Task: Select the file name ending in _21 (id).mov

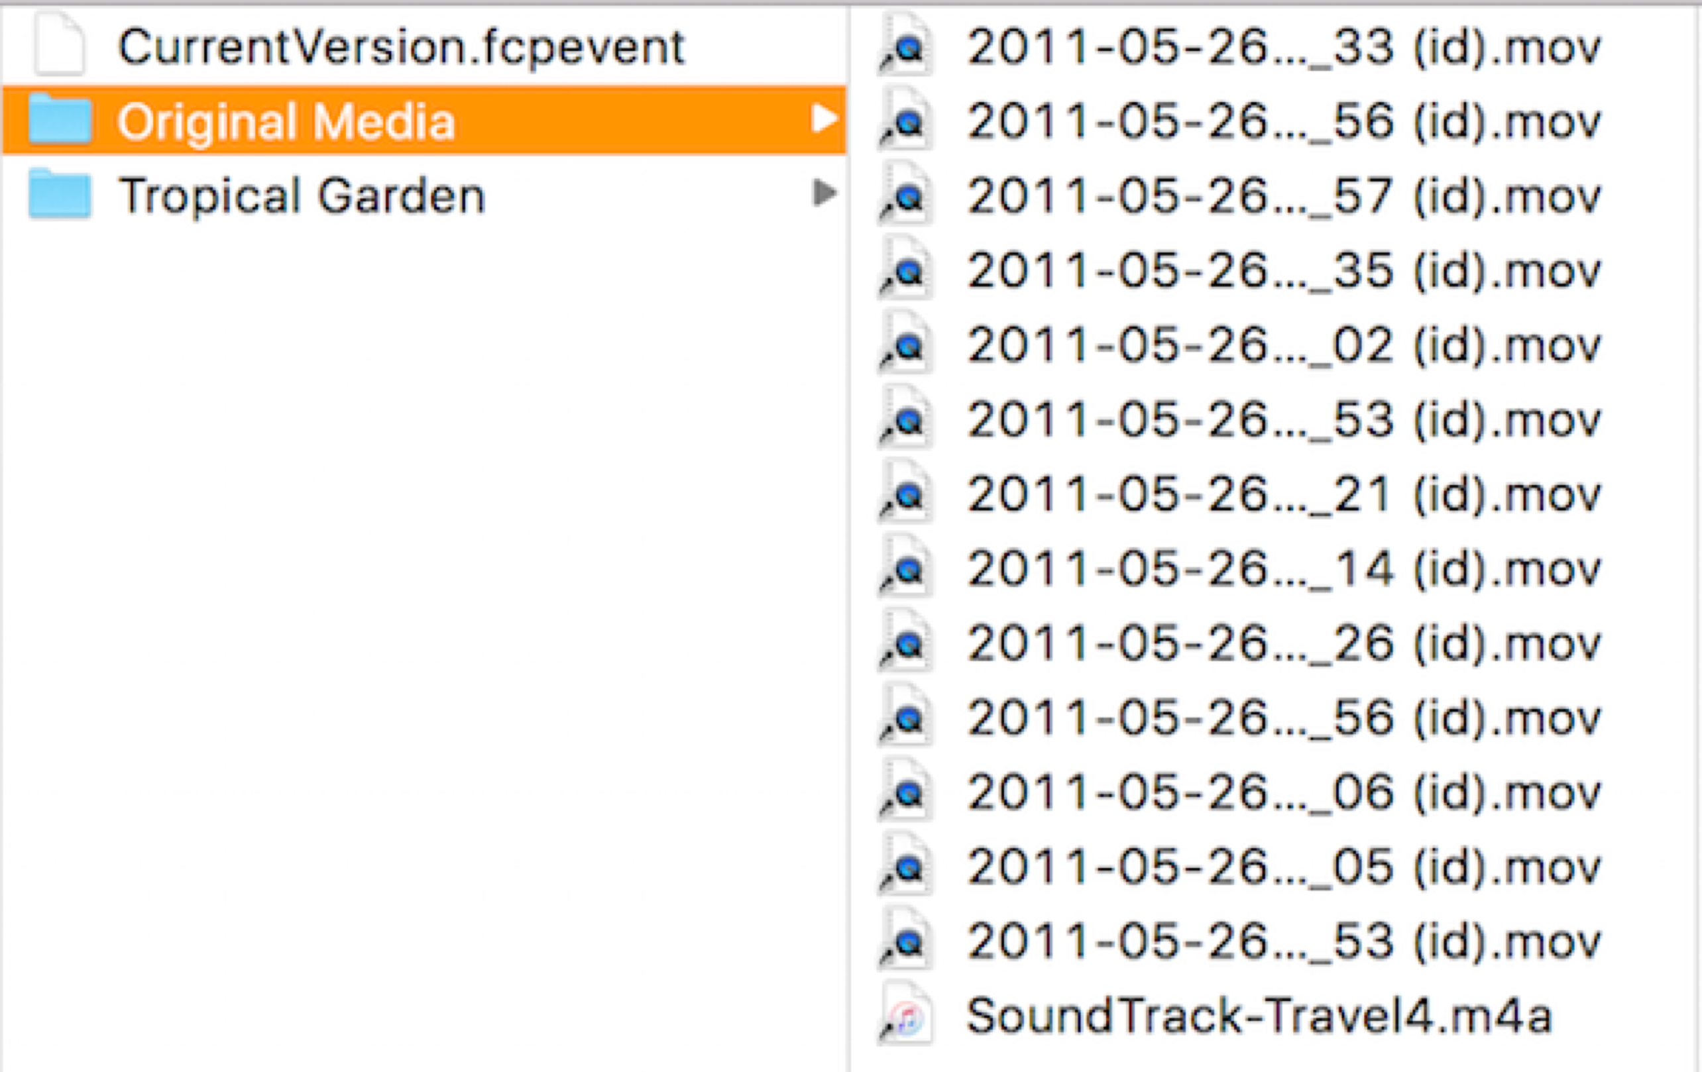Action: tap(1284, 495)
